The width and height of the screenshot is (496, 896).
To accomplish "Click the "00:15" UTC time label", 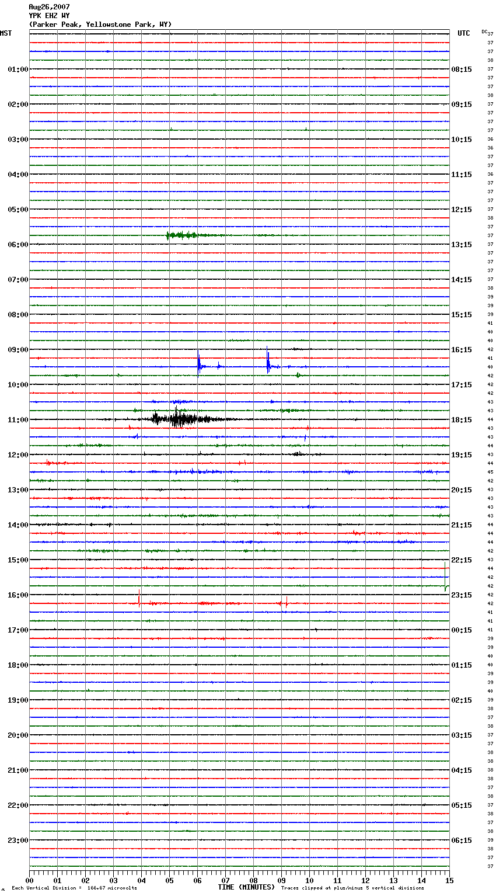I will coord(462,630).
